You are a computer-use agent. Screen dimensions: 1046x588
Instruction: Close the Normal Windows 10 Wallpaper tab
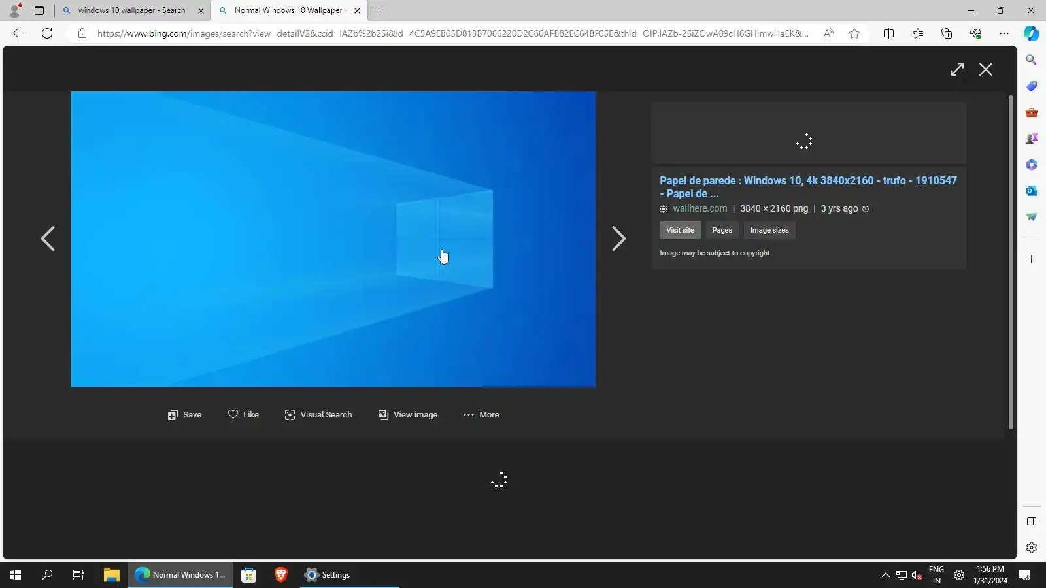(357, 10)
